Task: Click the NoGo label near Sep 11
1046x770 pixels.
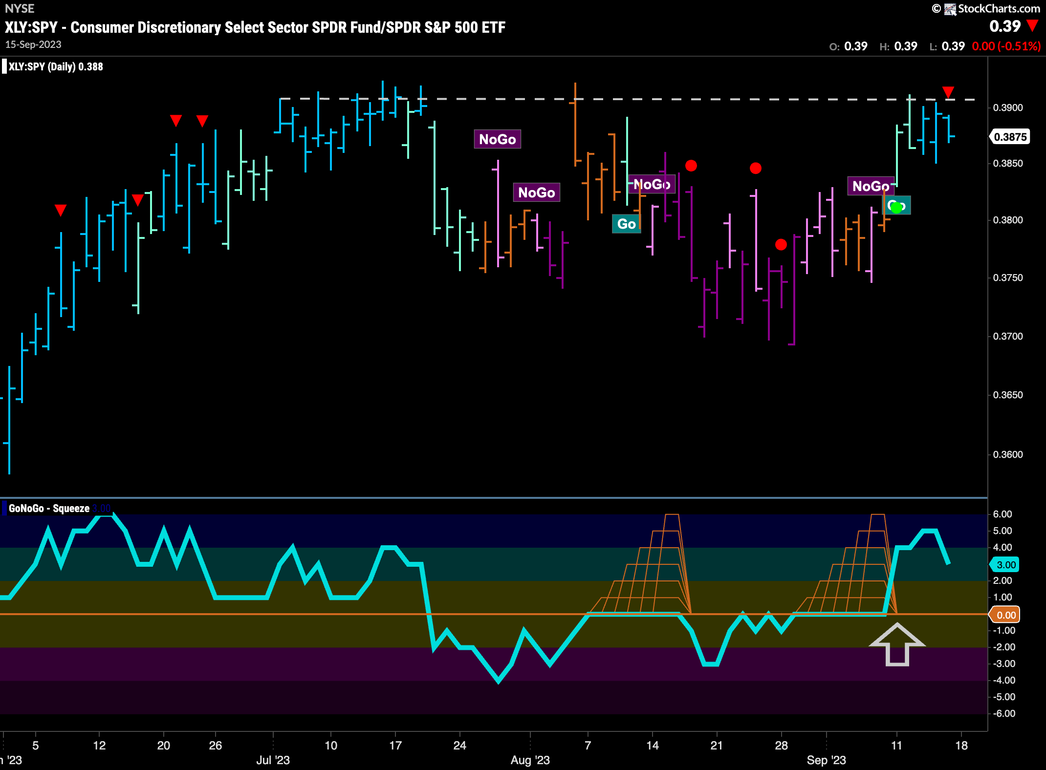Action: point(870,186)
